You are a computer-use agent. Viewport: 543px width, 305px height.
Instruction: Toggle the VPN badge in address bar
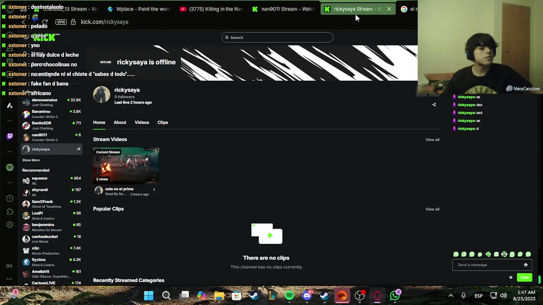click(61, 22)
